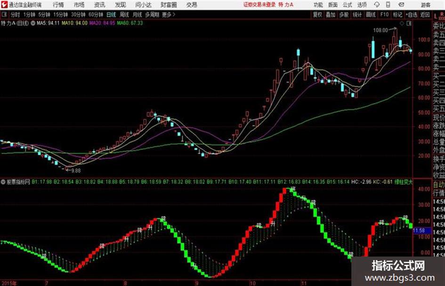
Task: Open the envelope messages icon
Action: pyautogui.click(x=401, y=5)
